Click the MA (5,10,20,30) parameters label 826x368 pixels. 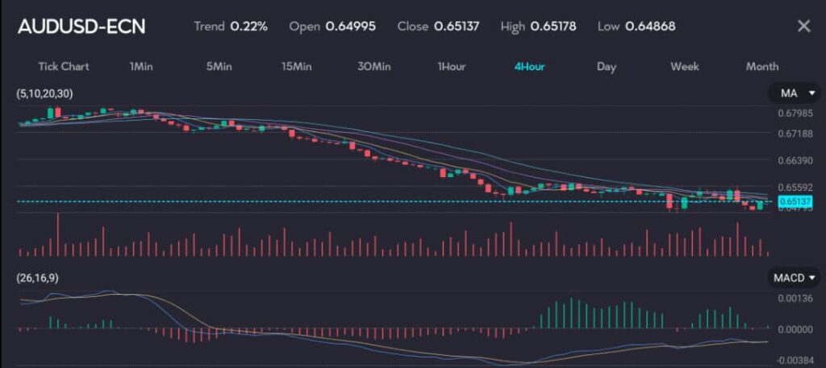44,94
